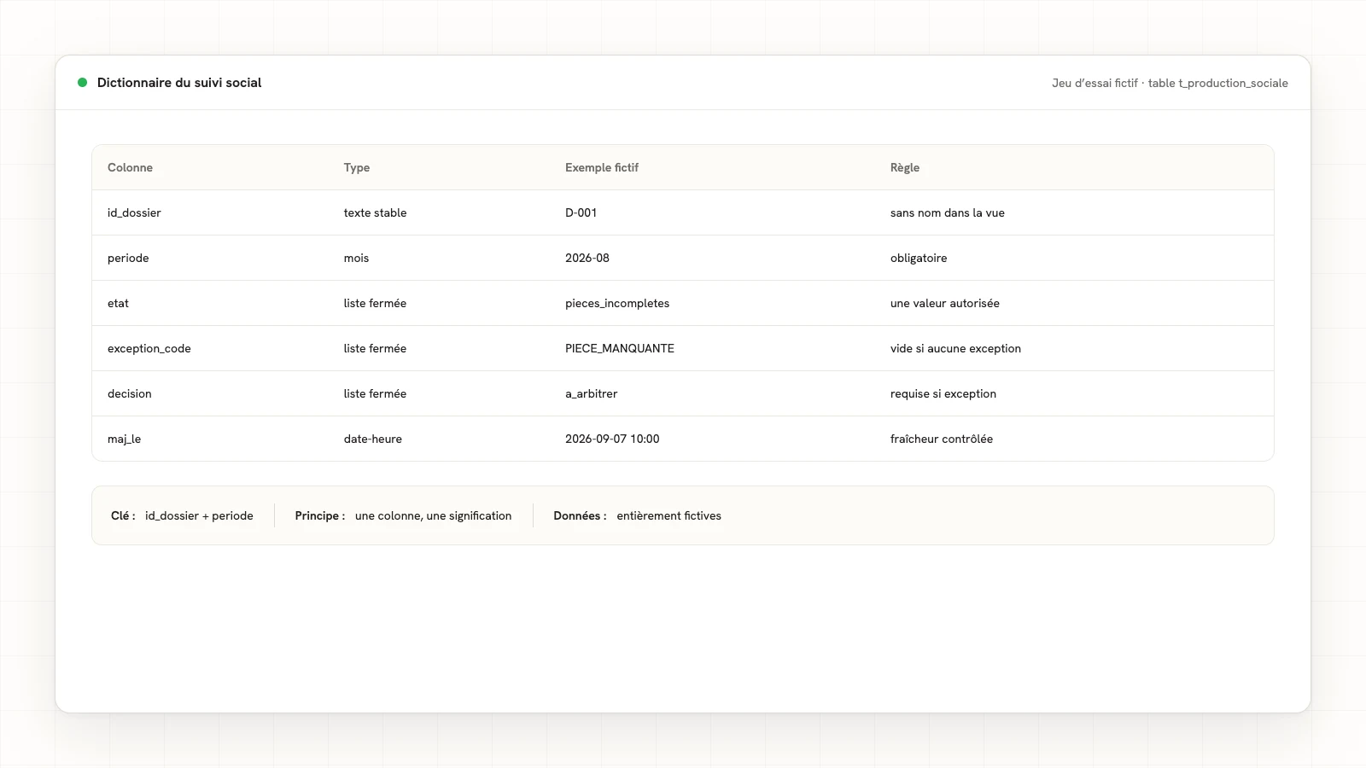
Task: Click the rule 'requise si exception'
Action: 943,393
